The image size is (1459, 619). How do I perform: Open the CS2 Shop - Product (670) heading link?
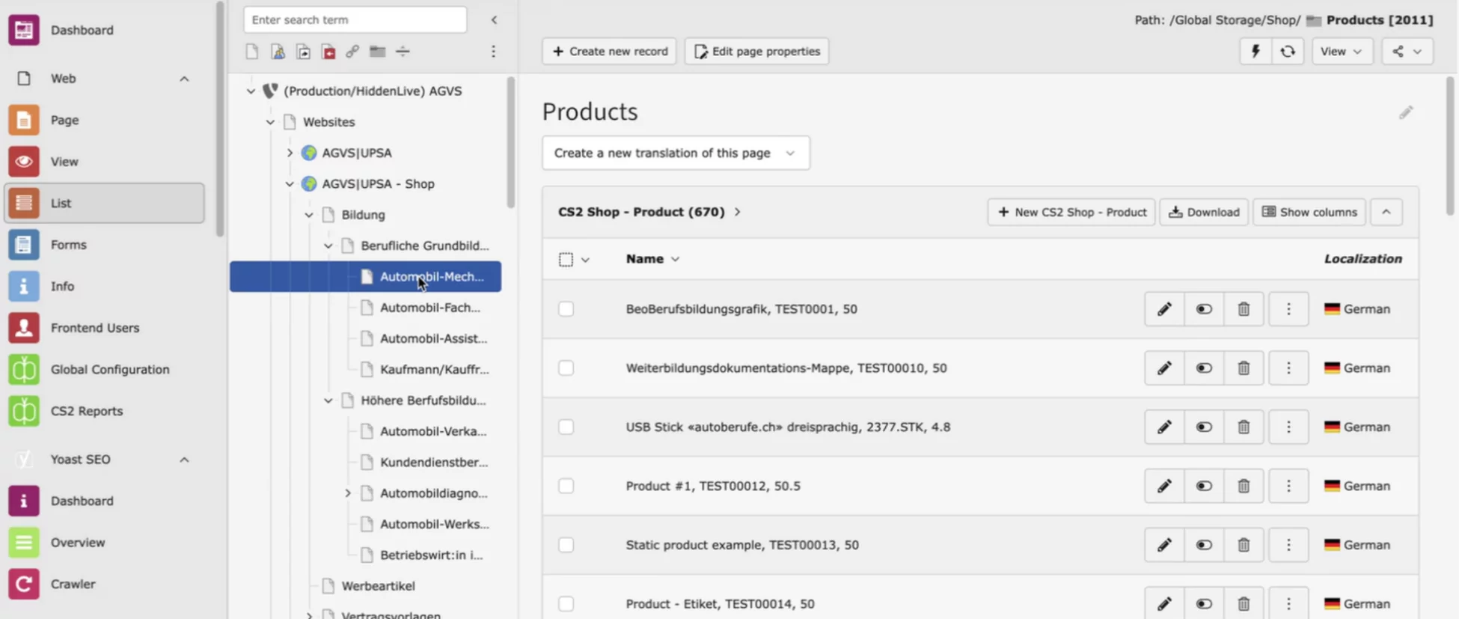pyautogui.click(x=641, y=212)
